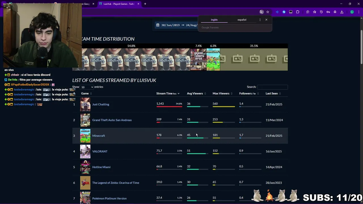The width and height of the screenshot is (363, 204).
Task: Click the incognito hat-and-glasses icon
Action: 335,12
